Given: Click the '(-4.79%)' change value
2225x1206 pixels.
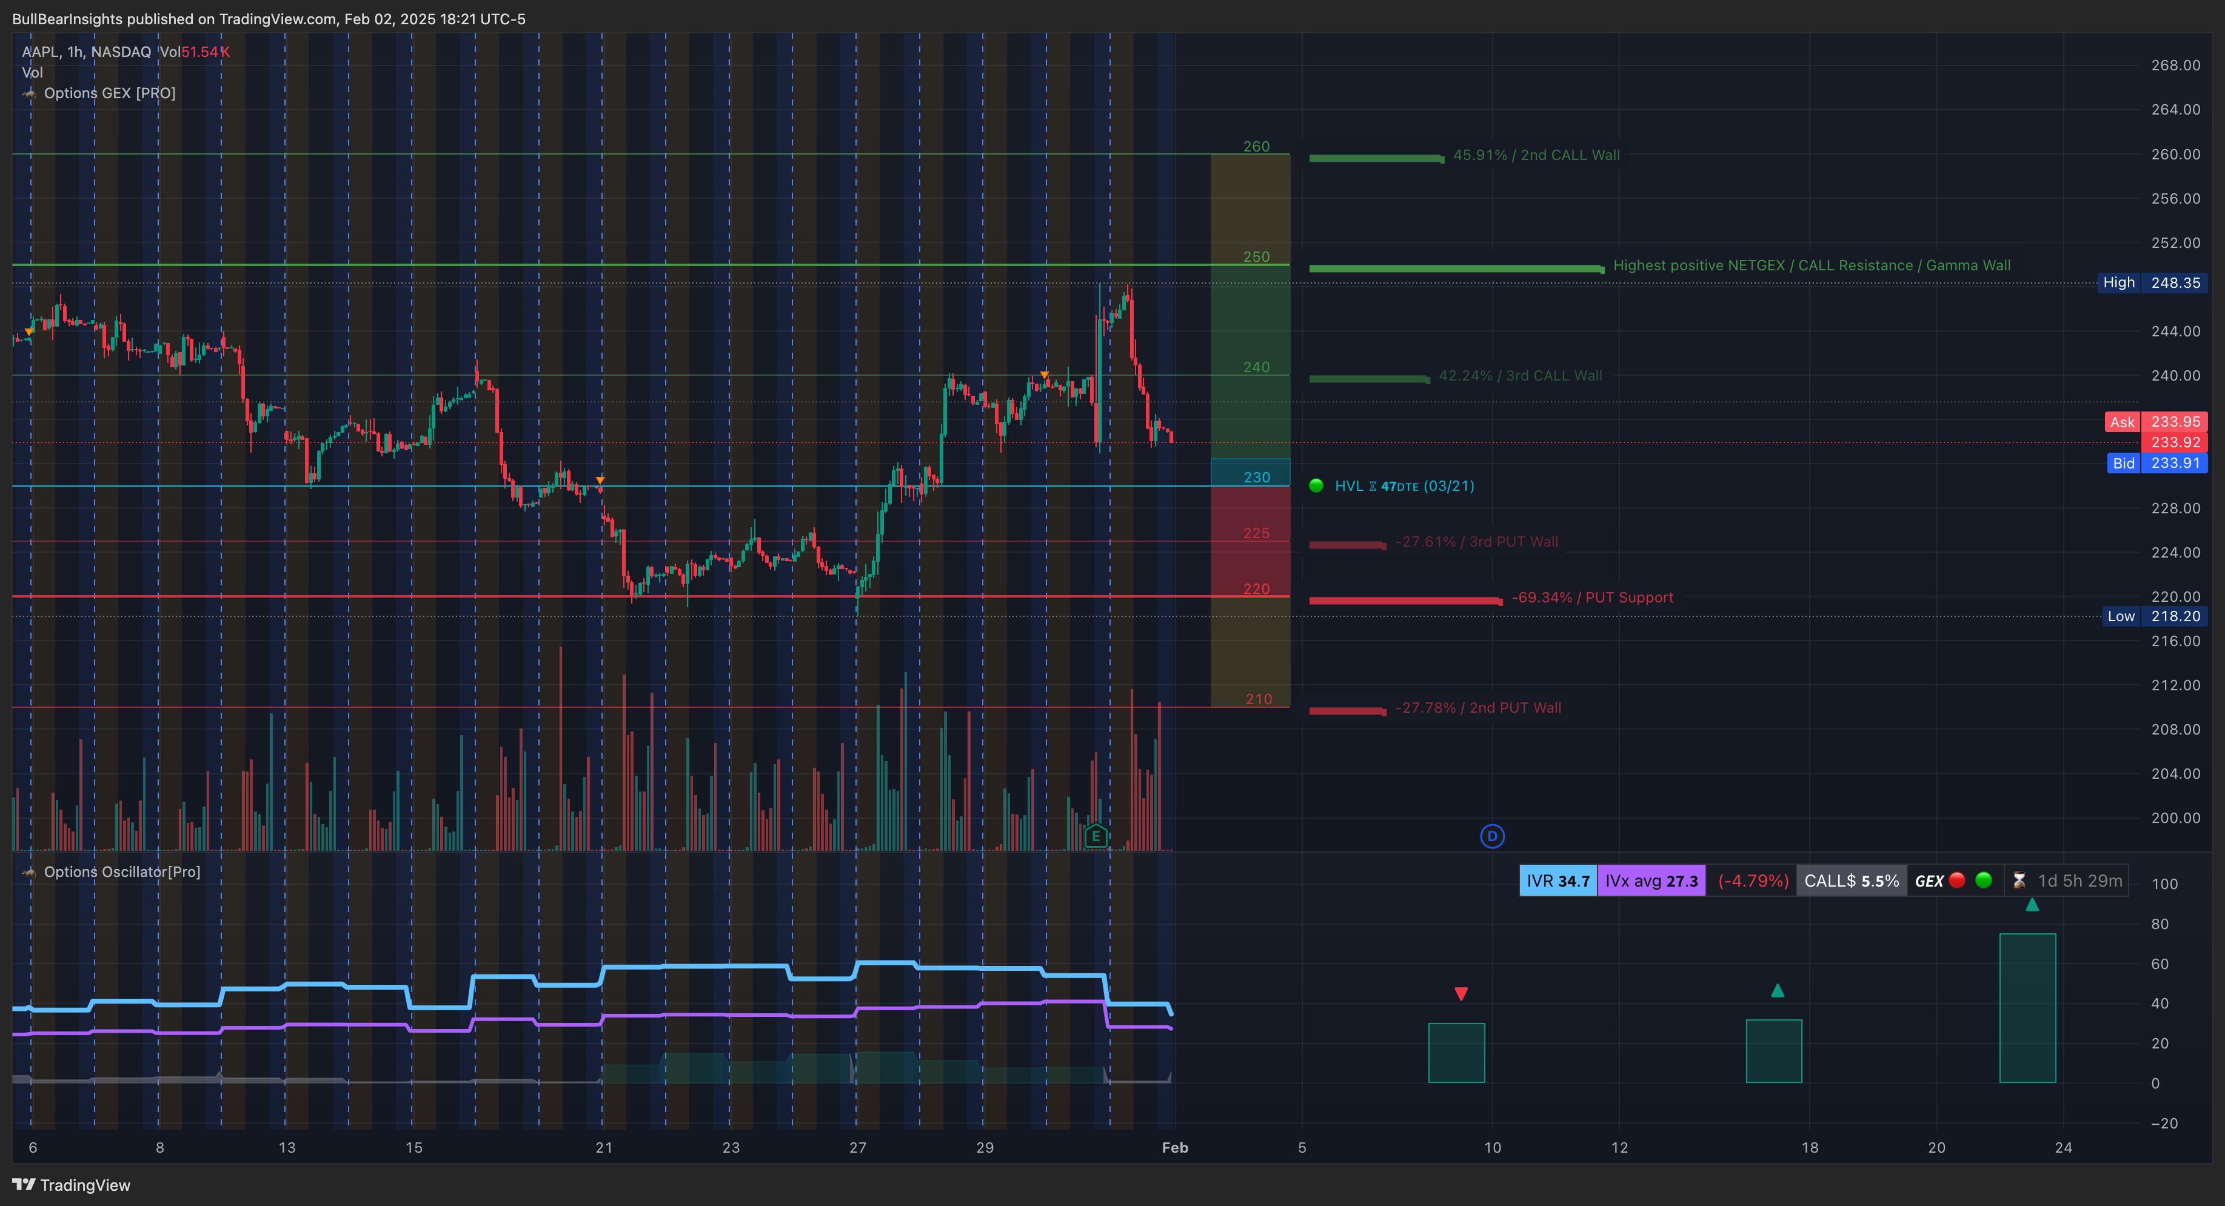Looking at the screenshot, I should point(1753,881).
